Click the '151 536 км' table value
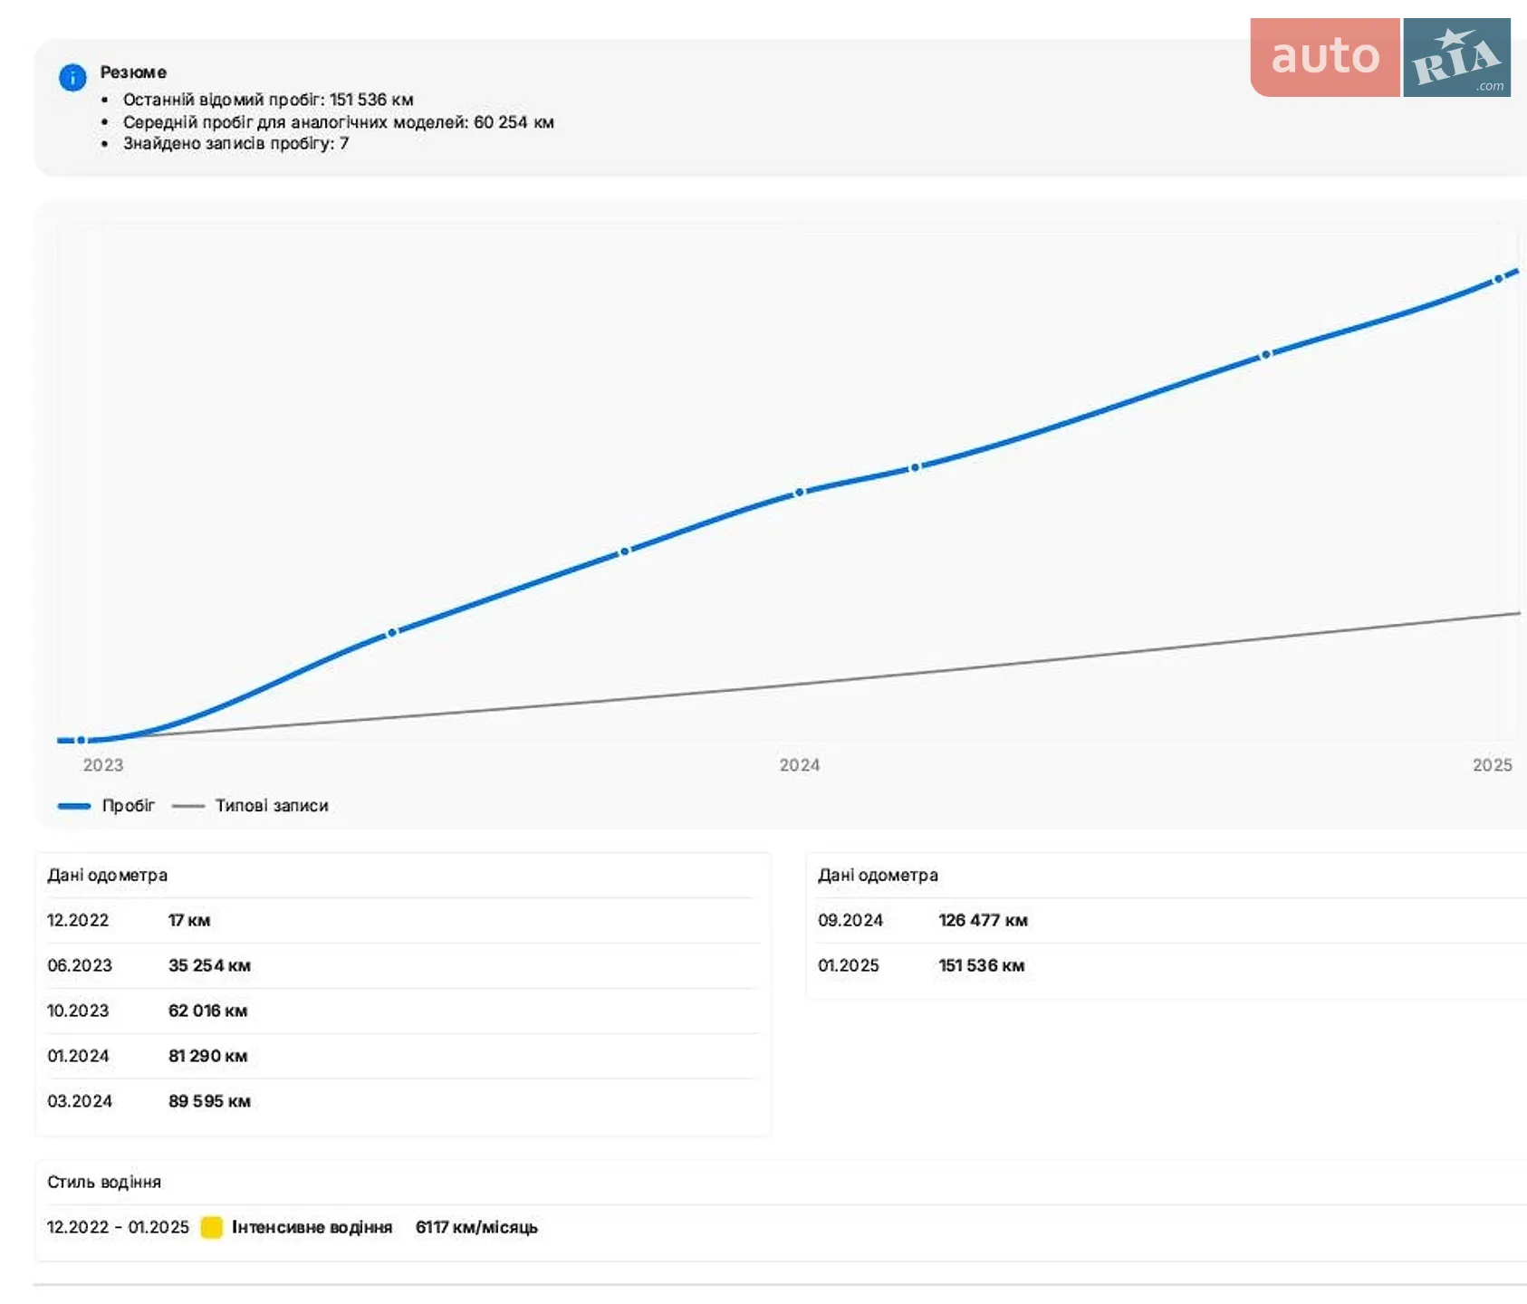The width and height of the screenshot is (1527, 1304). [x=981, y=965]
